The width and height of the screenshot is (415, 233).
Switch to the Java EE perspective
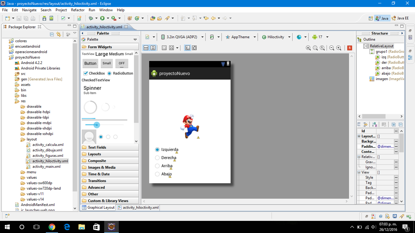[x=400, y=18]
